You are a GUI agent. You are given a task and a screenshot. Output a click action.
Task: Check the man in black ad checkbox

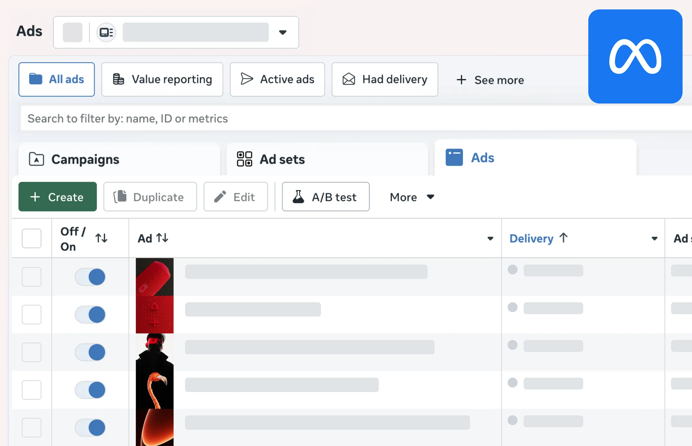(x=31, y=352)
